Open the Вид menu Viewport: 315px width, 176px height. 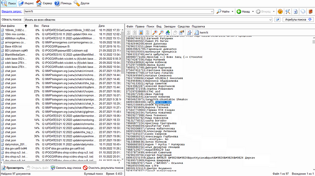(x=159, y=26)
